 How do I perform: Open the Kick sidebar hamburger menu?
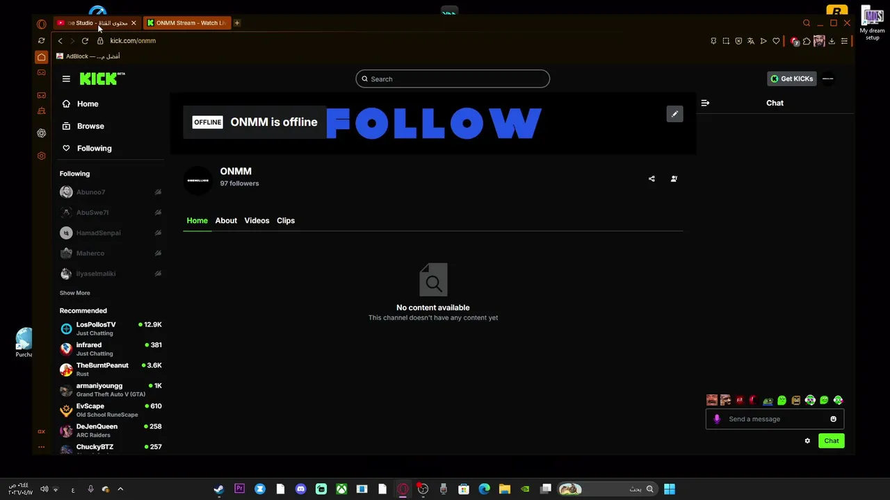(x=66, y=79)
